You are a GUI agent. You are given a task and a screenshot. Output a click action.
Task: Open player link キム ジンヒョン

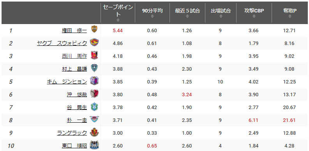67,82
